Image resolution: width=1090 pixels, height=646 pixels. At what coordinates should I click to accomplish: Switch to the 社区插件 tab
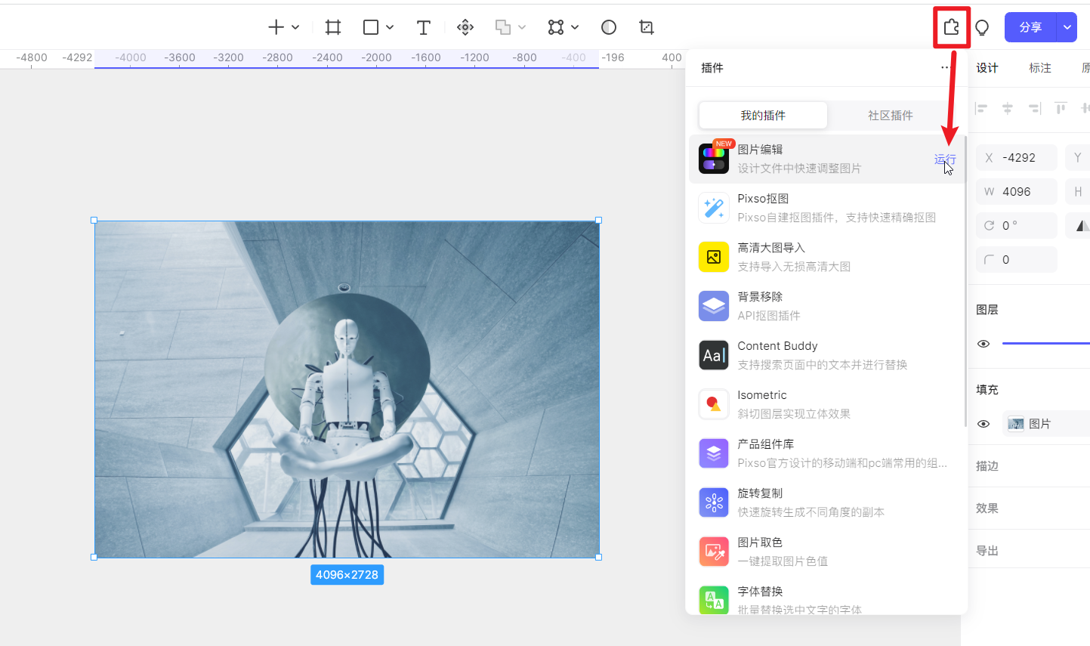891,116
